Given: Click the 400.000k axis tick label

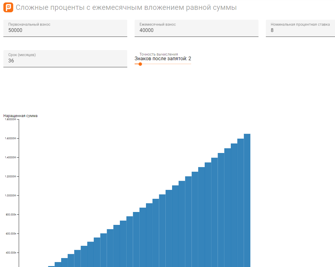Looking at the screenshot, I should tap(11, 253).
